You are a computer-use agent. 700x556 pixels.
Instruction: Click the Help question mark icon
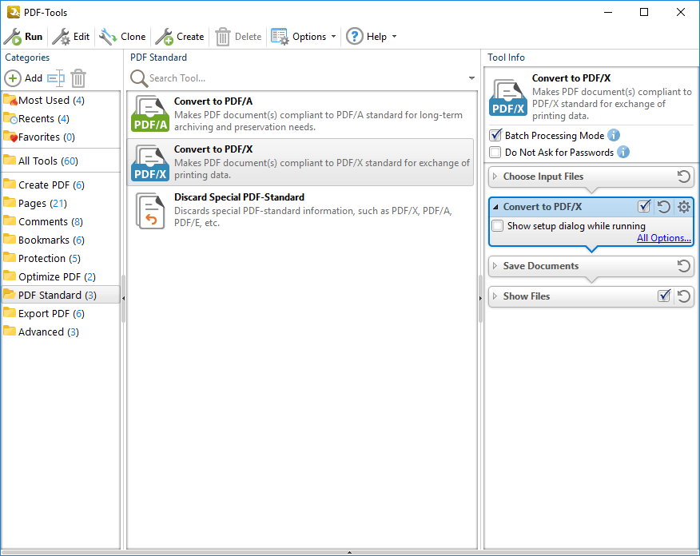[355, 36]
